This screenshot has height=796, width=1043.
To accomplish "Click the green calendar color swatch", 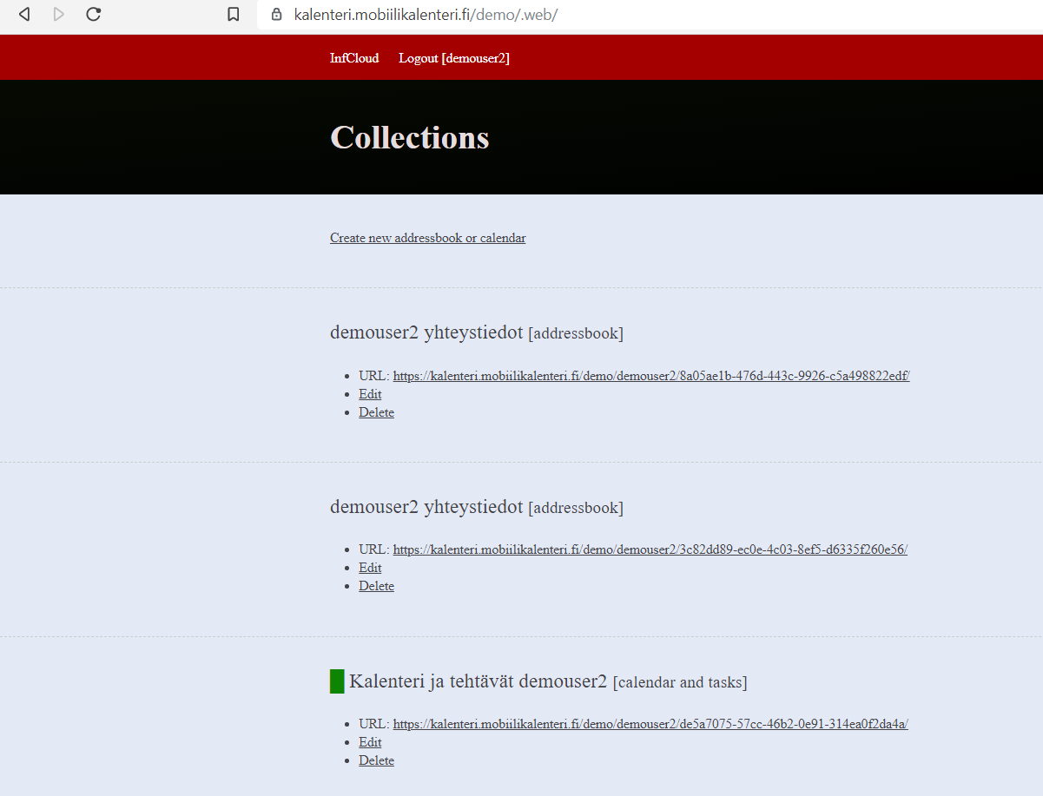I will 337,681.
